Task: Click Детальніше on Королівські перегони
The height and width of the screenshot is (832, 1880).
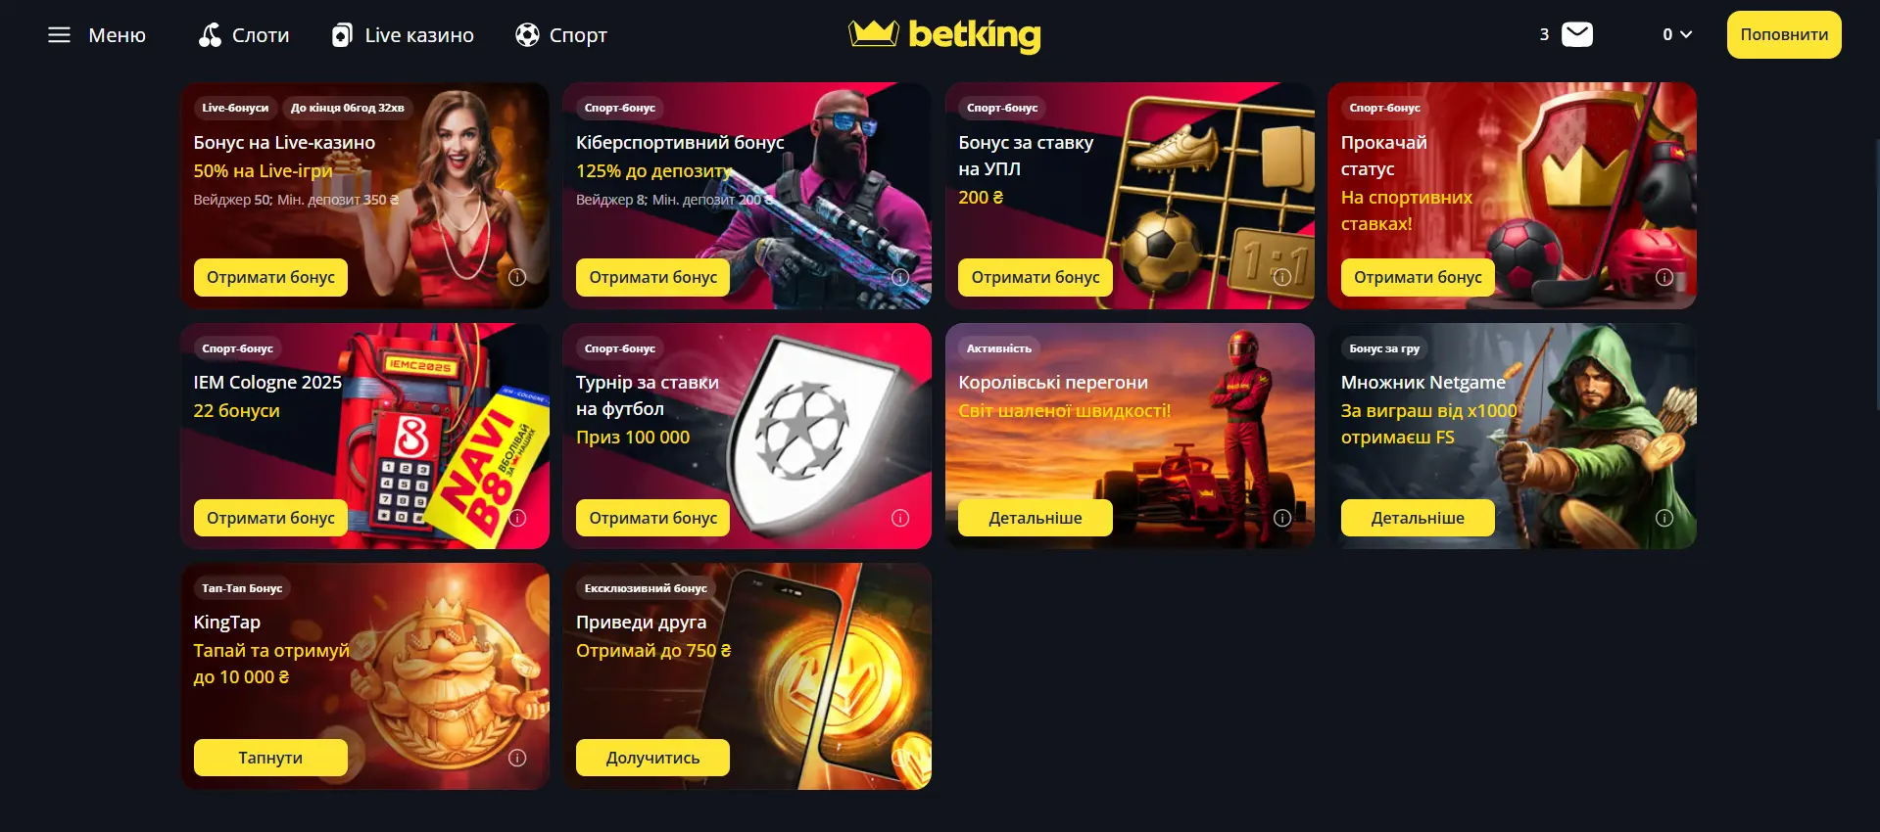Action: click(1035, 518)
